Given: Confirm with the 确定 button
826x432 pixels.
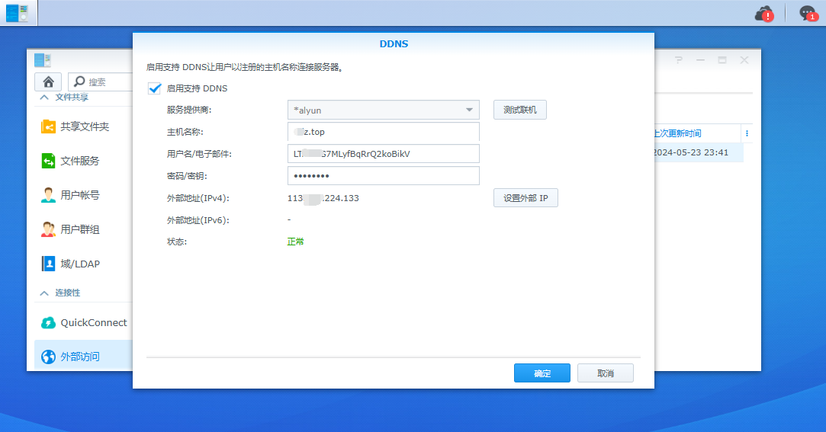Looking at the screenshot, I should click(542, 373).
